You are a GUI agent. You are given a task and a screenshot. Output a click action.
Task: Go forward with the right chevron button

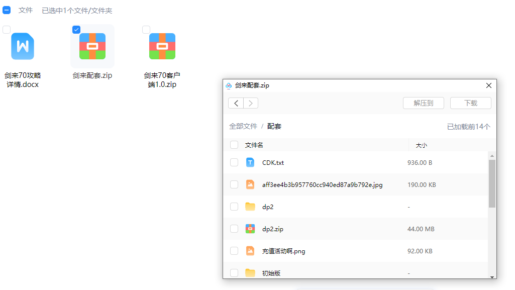tap(251, 103)
